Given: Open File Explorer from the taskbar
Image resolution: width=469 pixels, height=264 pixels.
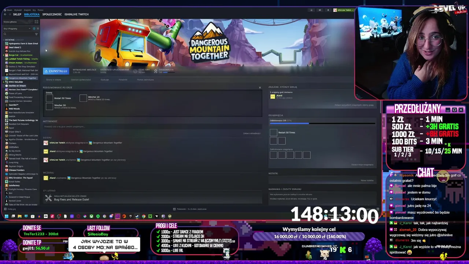Looking at the screenshot, I should click(x=19, y=216).
